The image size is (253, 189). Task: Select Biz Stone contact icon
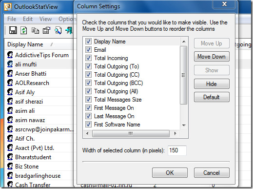[10, 166]
